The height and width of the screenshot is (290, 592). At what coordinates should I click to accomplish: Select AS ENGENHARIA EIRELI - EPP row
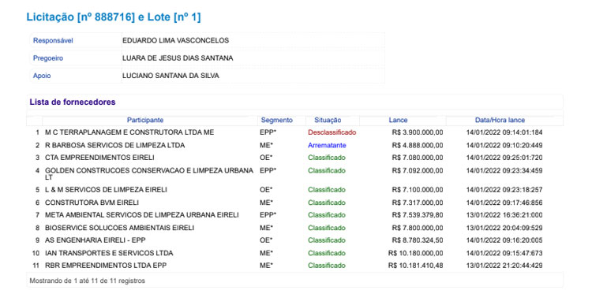click(294, 240)
